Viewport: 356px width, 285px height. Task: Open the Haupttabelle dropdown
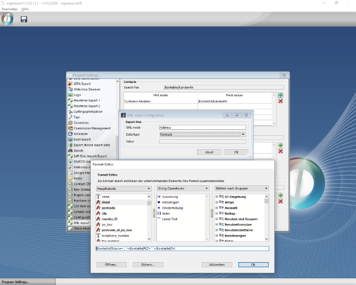(x=123, y=189)
